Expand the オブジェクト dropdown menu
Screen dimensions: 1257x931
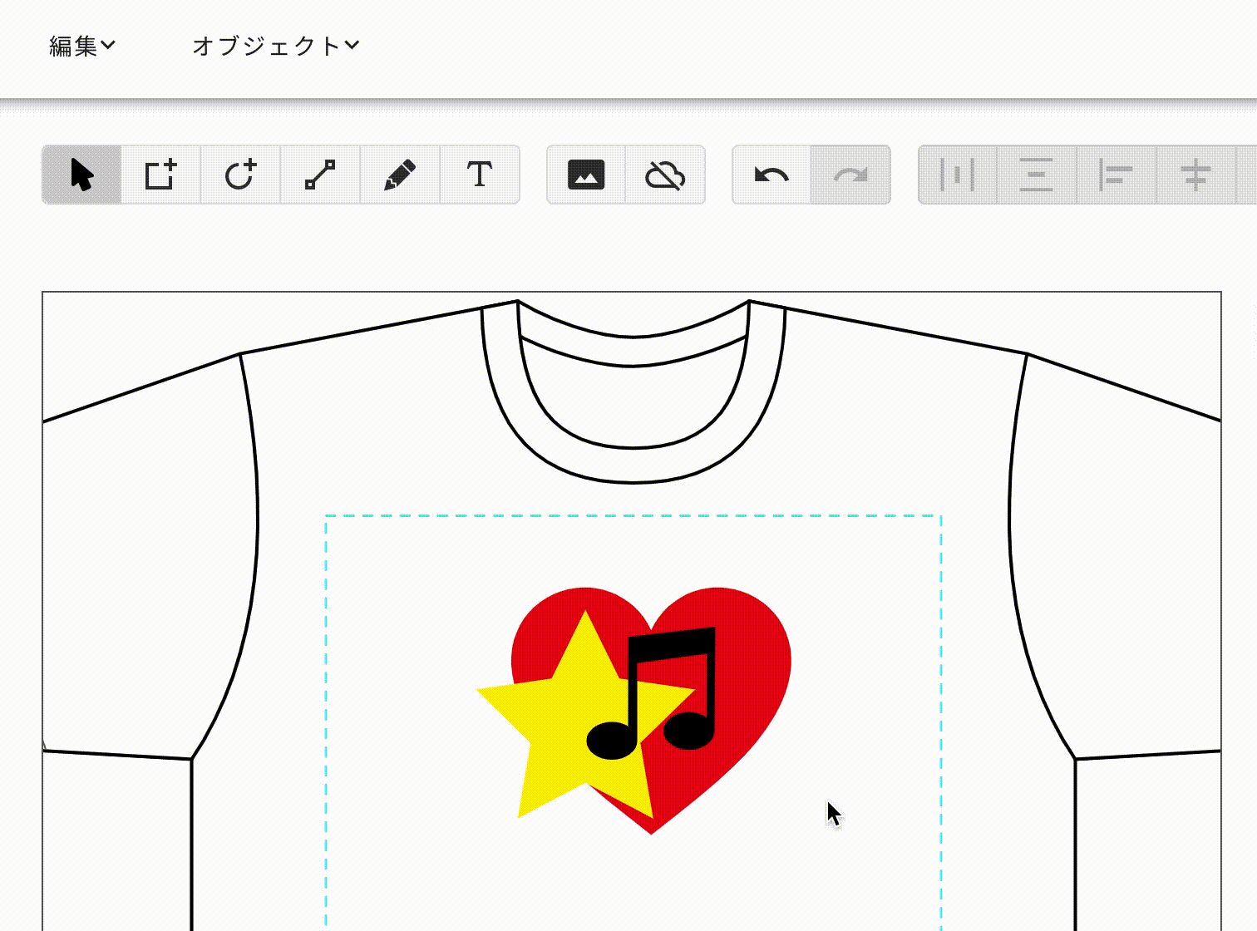coord(275,47)
